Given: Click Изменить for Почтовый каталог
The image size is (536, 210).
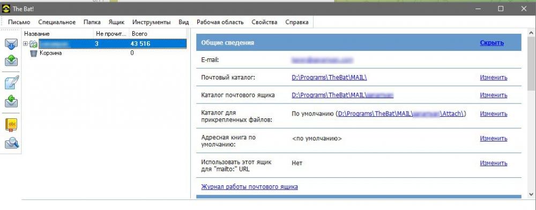Looking at the screenshot, I should click(494, 78).
